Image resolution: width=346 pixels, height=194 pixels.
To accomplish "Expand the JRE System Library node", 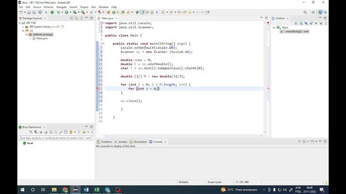I will coord(23,27).
